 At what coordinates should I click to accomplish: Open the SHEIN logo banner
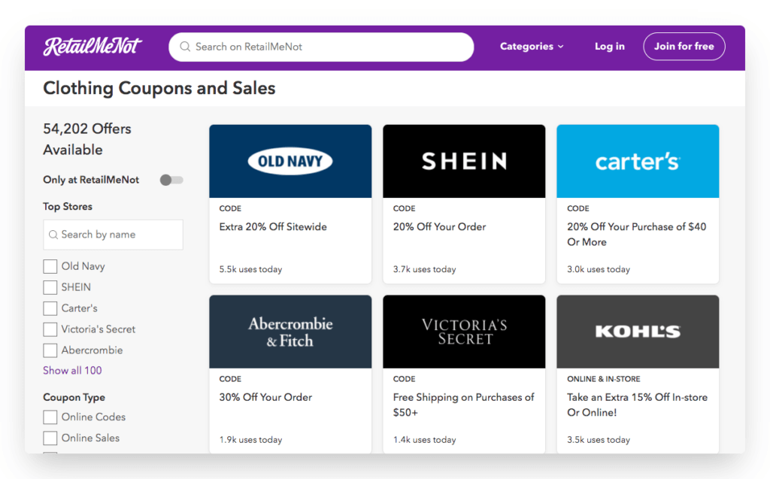[x=464, y=161]
